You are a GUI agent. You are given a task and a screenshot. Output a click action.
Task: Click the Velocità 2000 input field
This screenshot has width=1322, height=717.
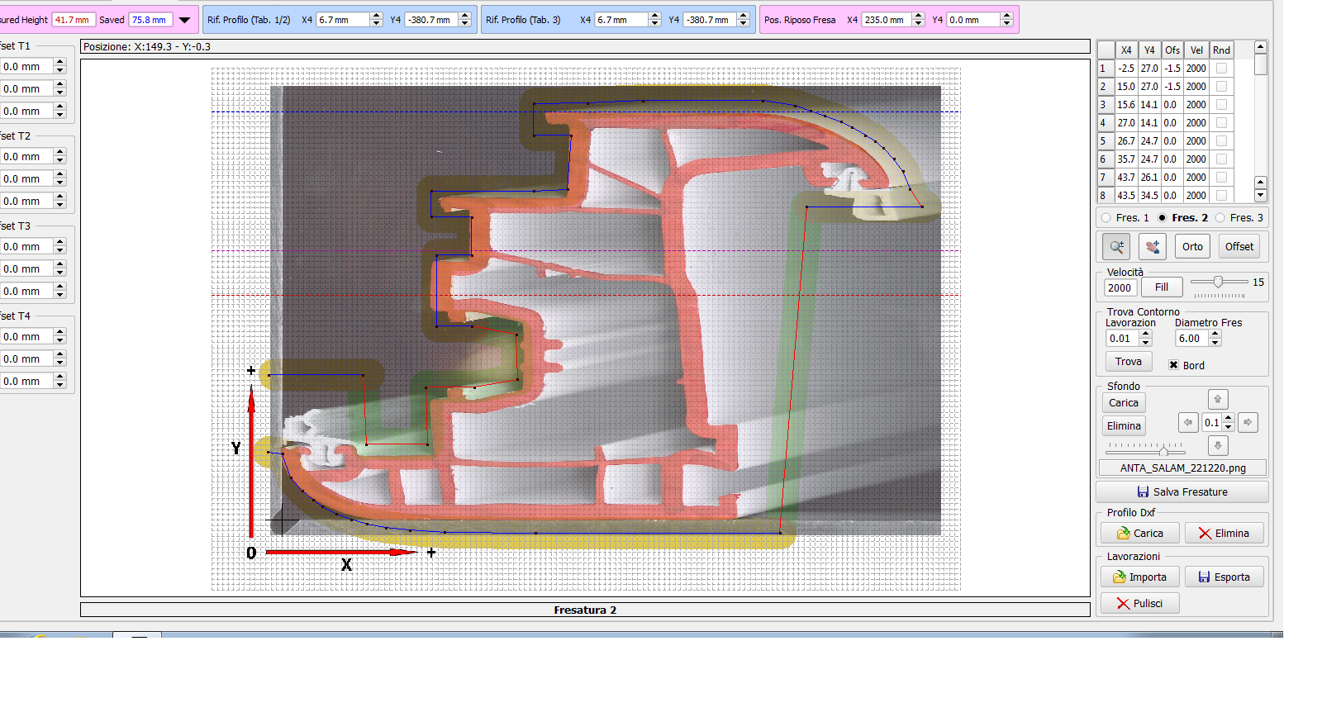click(x=1120, y=287)
